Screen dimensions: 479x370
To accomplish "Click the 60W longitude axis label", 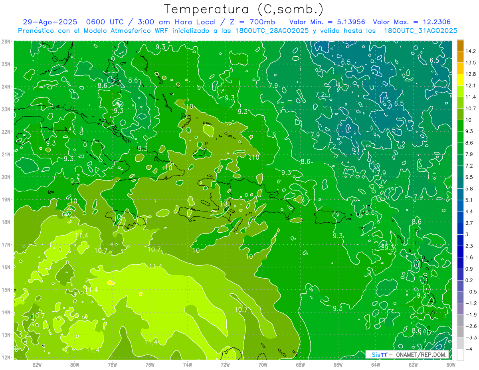I will click(x=451, y=364).
